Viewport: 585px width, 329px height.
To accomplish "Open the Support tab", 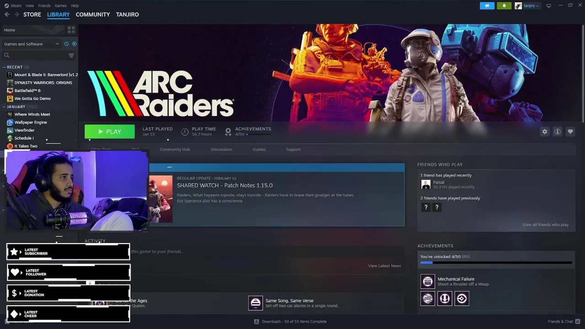I will point(293,149).
